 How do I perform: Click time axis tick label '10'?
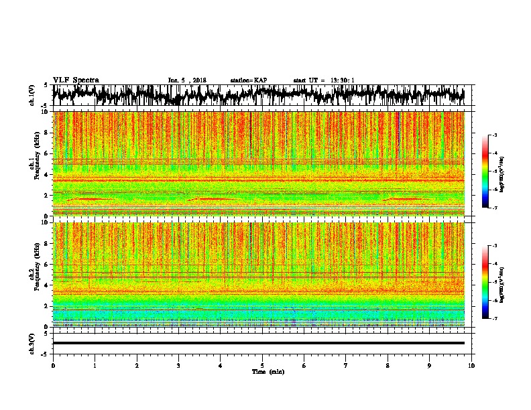coord(471,366)
